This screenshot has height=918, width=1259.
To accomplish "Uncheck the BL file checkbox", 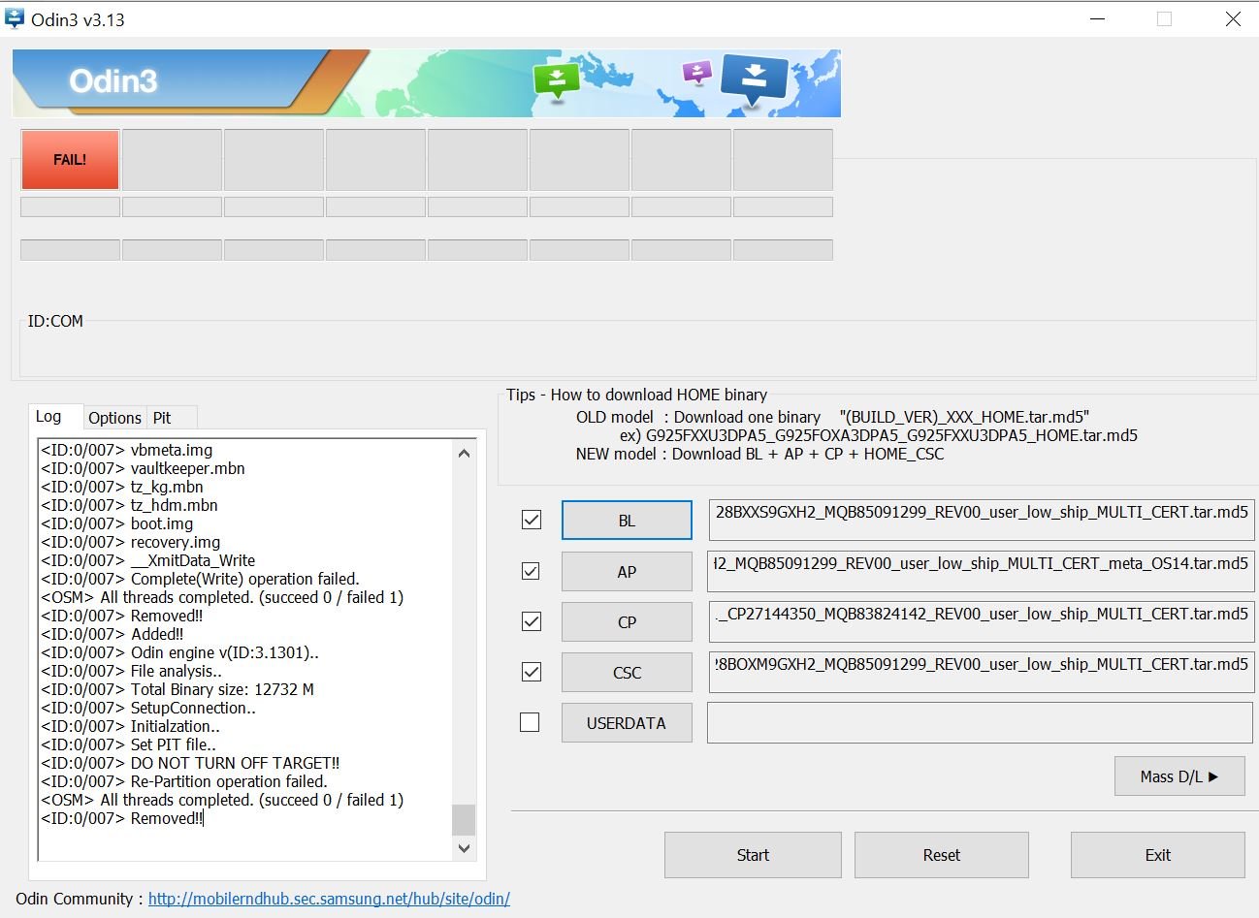I will click(532, 520).
